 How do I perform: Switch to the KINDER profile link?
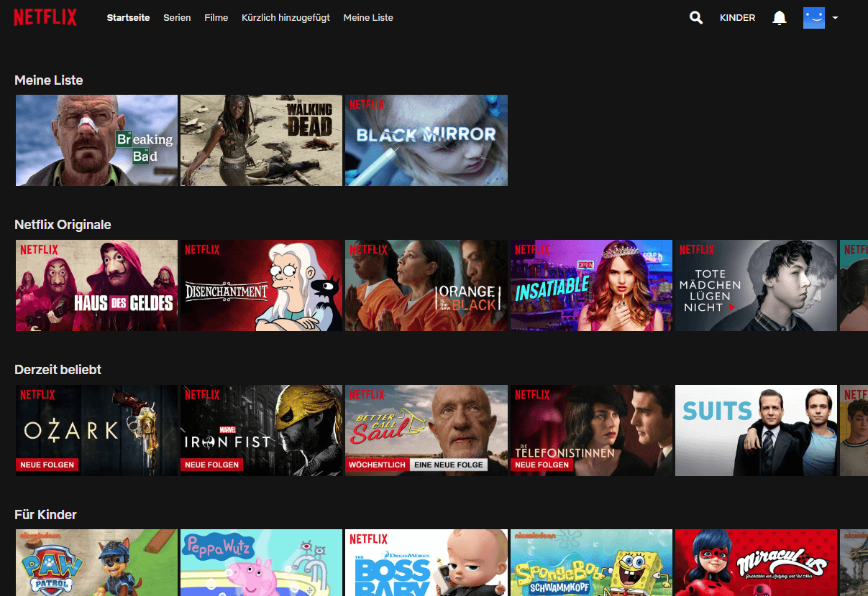(x=737, y=18)
